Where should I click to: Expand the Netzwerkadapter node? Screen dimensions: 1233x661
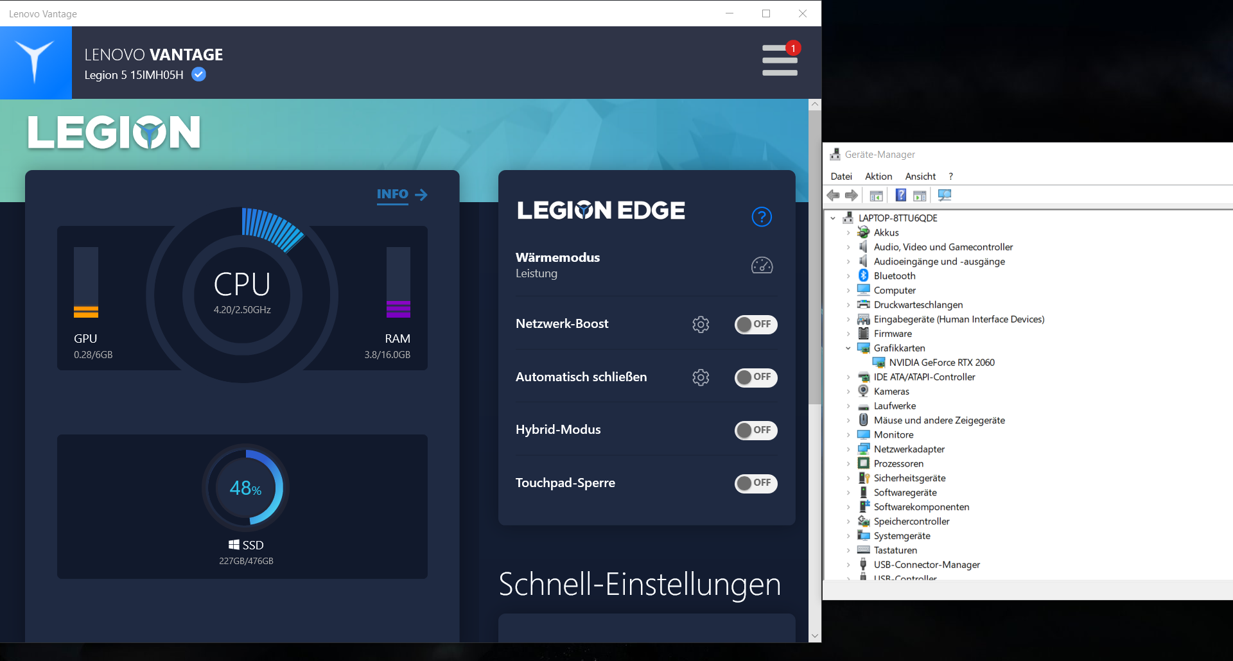coord(848,449)
